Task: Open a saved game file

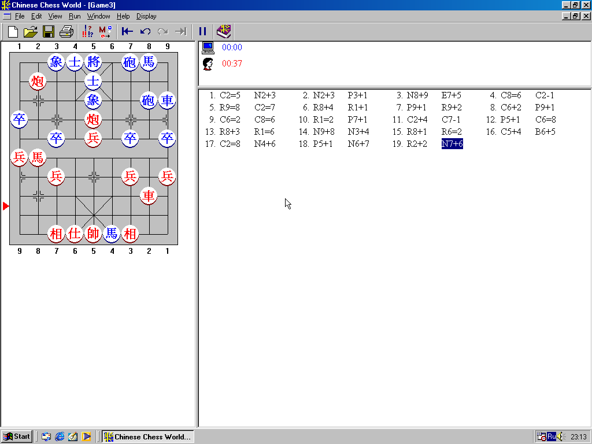Action: (30, 31)
